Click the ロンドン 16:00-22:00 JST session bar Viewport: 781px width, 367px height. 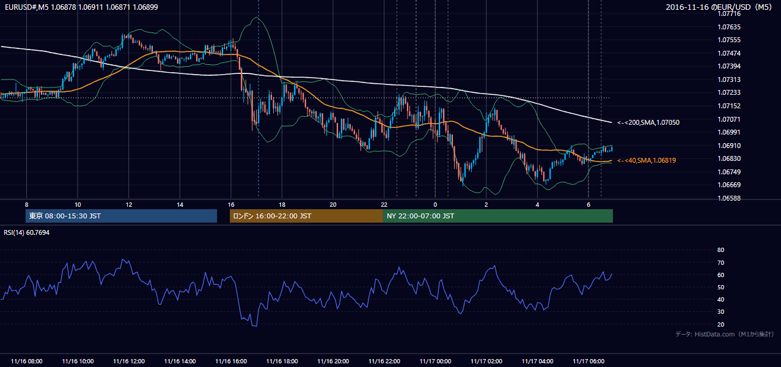[x=306, y=216]
